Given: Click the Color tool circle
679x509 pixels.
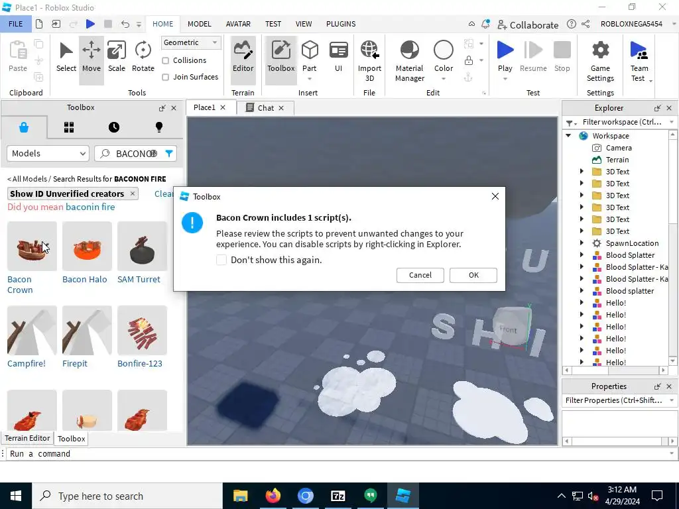Looking at the screenshot, I should (444, 50).
